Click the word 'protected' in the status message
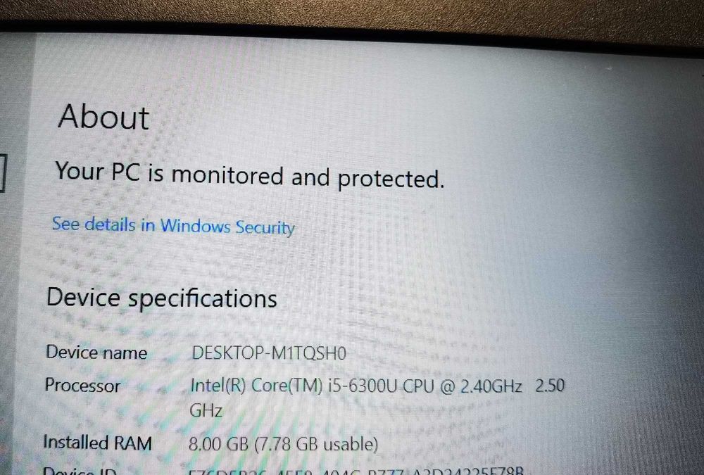The image size is (704, 475). (x=391, y=179)
